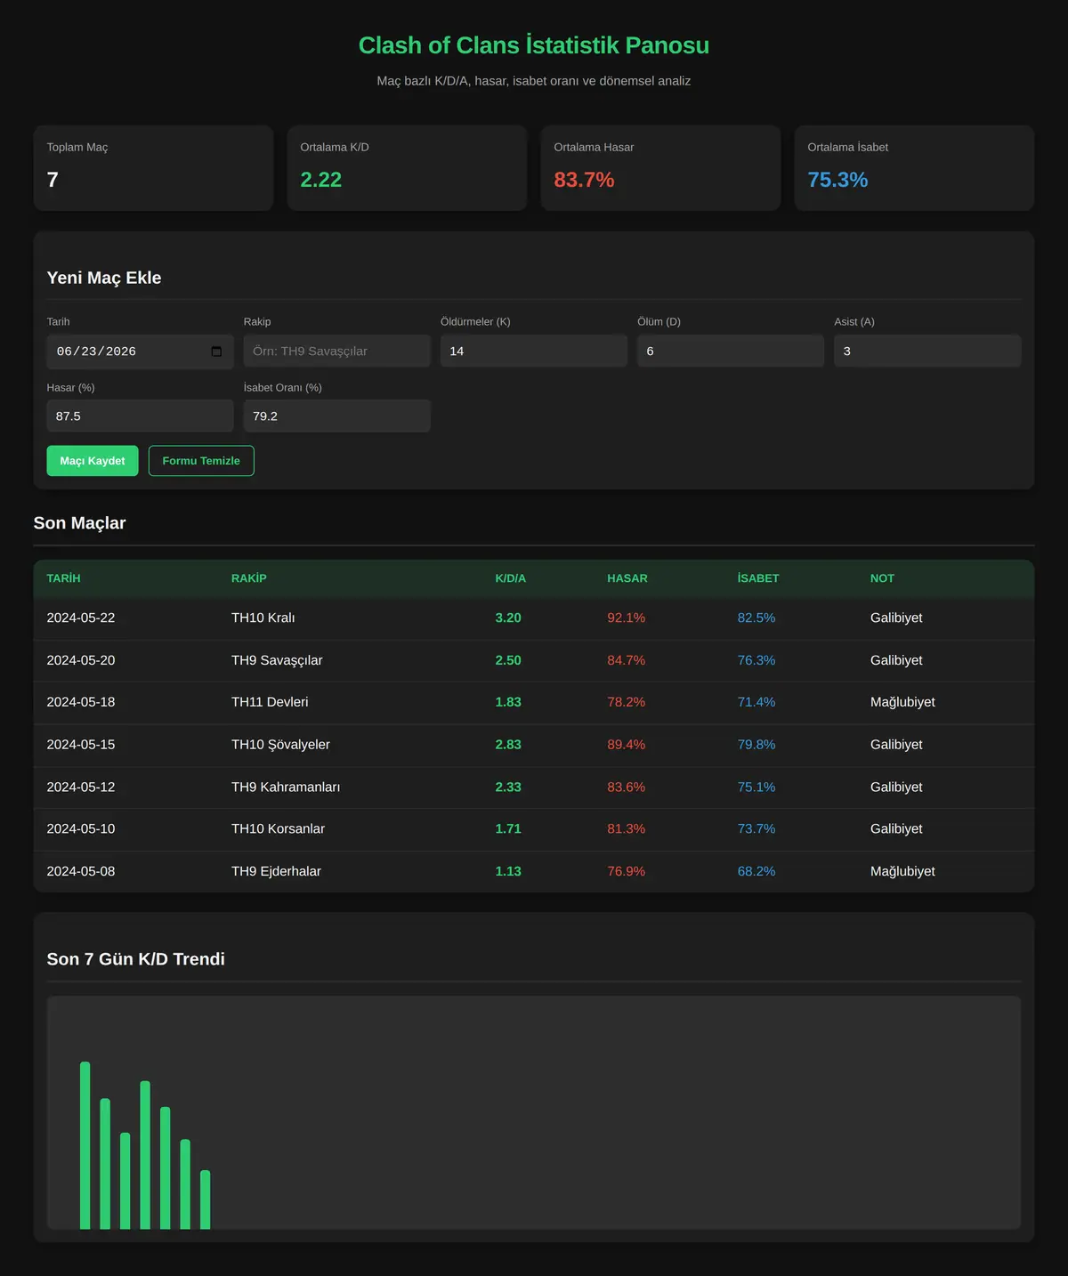Viewport: 1068px width, 1276px height.
Task: Select the TH9 Savaşçılar row name
Action: (277, 660)
